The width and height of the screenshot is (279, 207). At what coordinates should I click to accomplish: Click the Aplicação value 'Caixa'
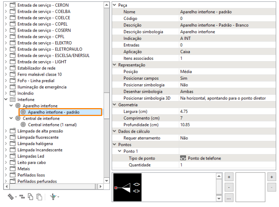(185, 52)
